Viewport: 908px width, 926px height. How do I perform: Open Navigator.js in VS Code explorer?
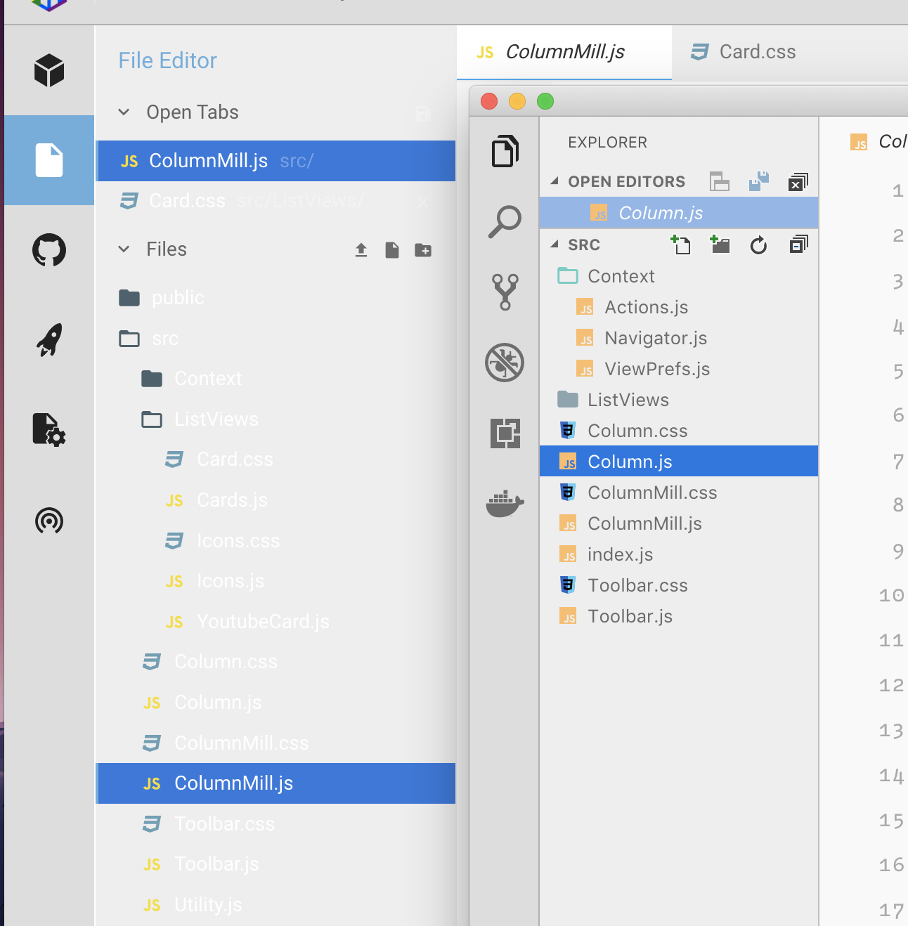679,338
